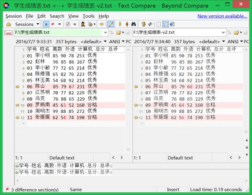Toggle the text details layout icon
Screen dimensions: 252x195
(165, 24)
